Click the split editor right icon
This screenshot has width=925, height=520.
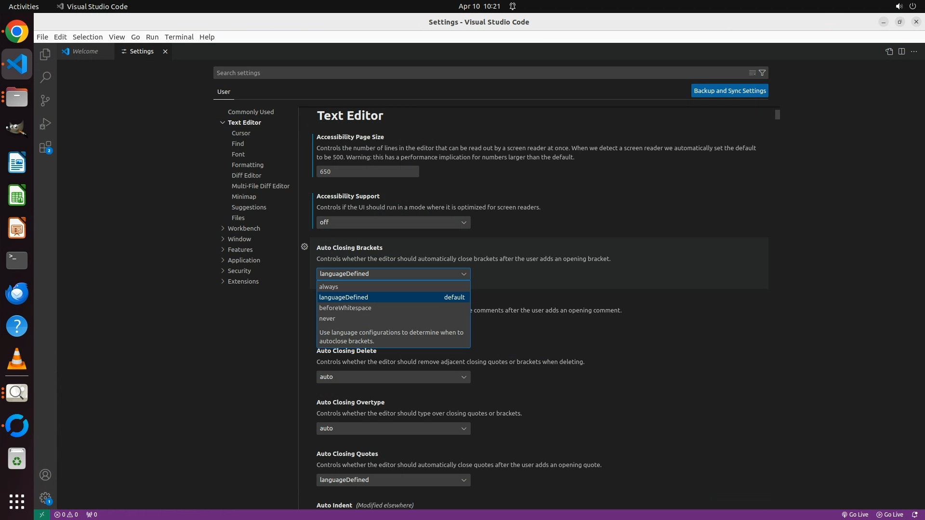point(901,52)
